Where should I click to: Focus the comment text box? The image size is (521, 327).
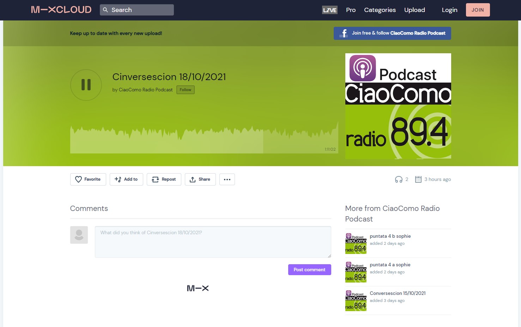click(x=213, y=242)
